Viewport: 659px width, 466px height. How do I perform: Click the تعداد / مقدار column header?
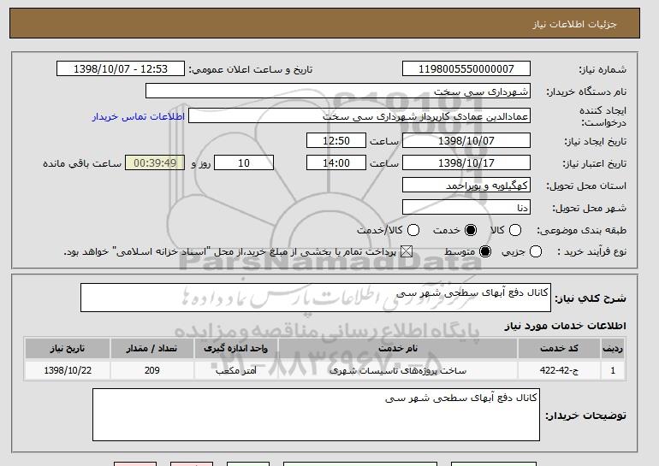tap(151, 349)
